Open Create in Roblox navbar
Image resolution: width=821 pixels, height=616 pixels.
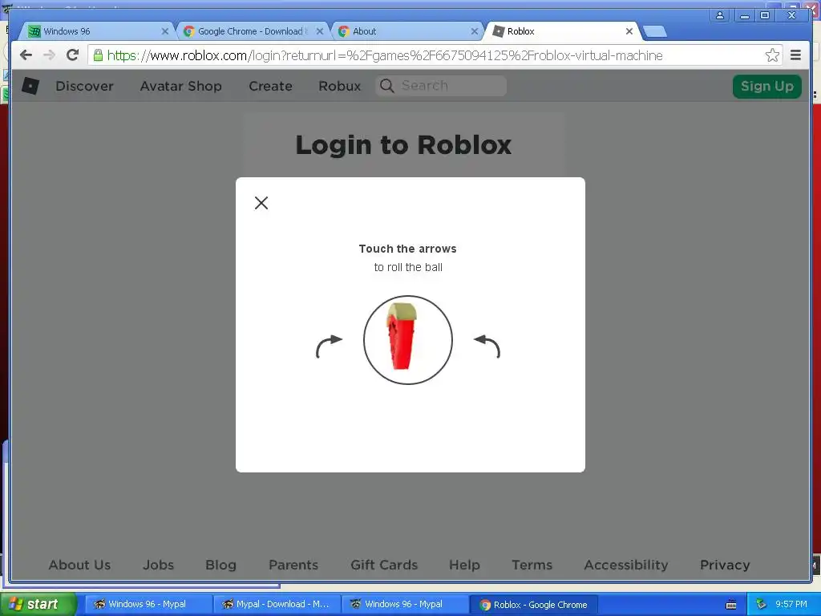270,86
